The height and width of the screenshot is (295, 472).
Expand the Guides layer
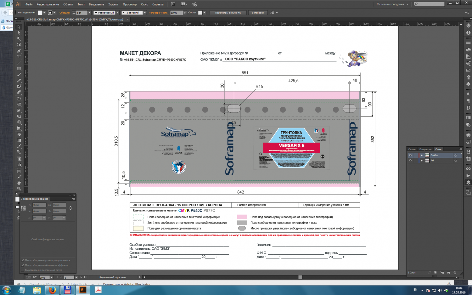click(x=422, y=155)
